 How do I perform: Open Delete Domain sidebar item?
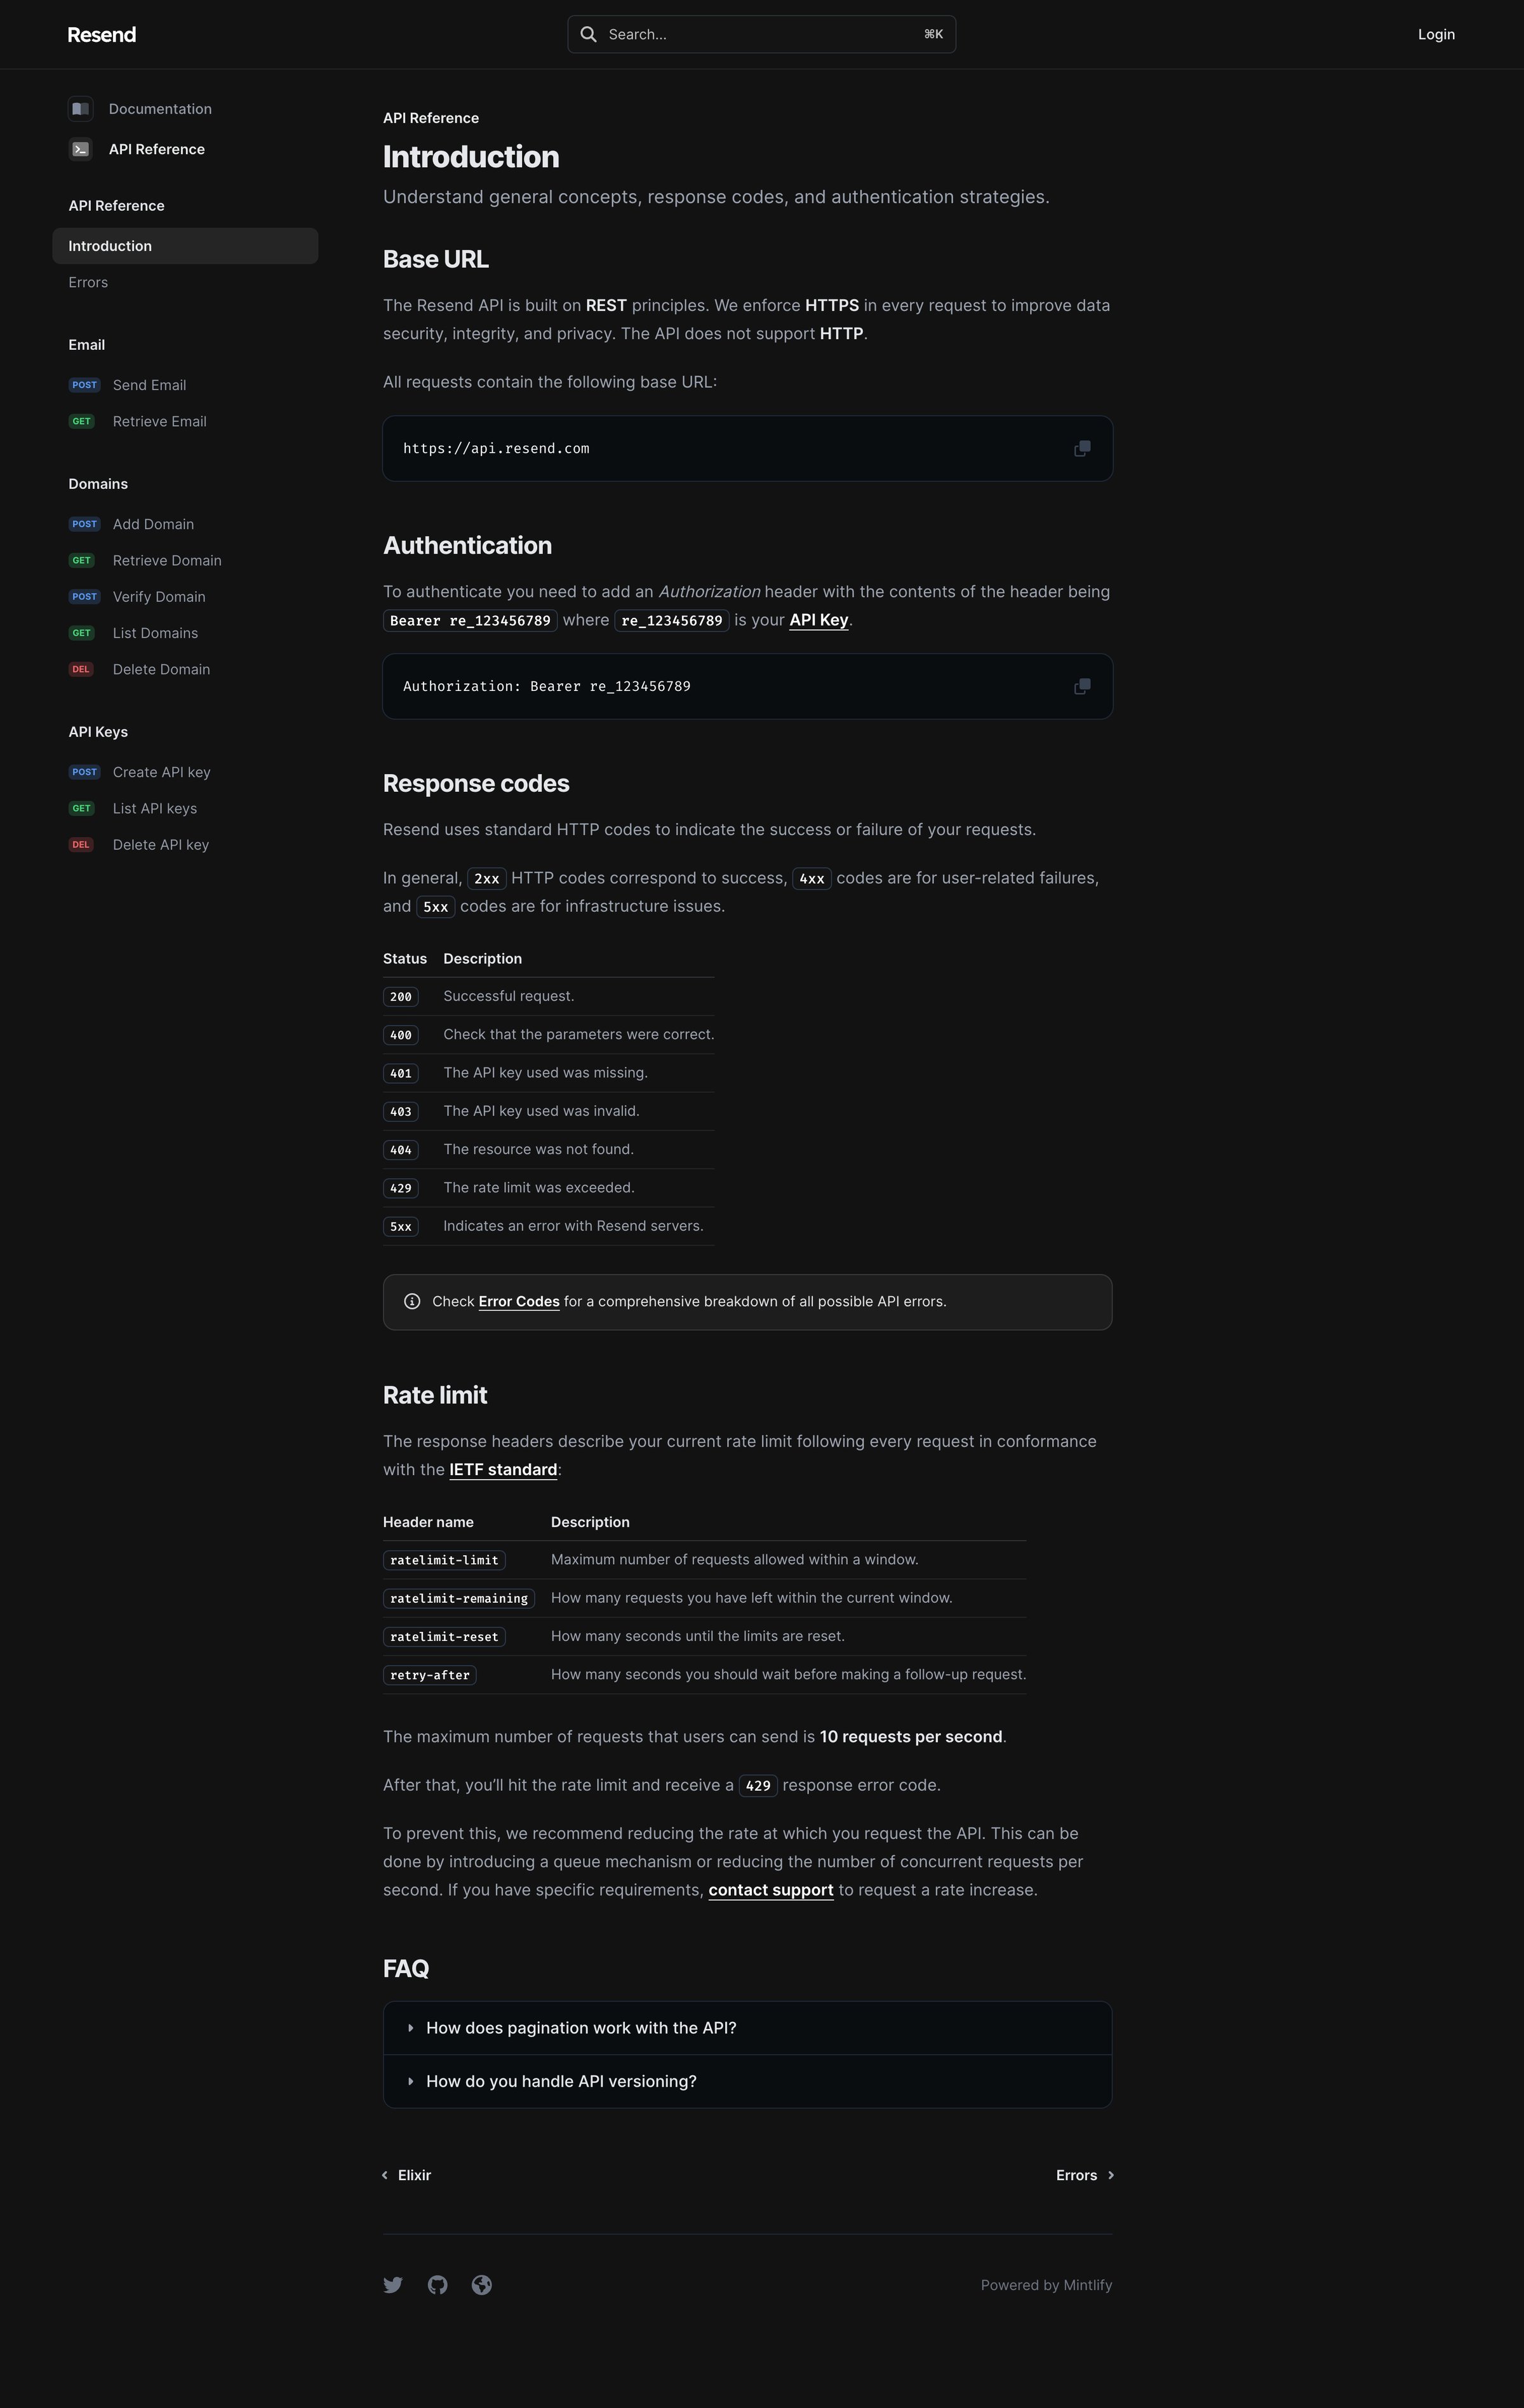pyautogui.click(x=161, y=669)
